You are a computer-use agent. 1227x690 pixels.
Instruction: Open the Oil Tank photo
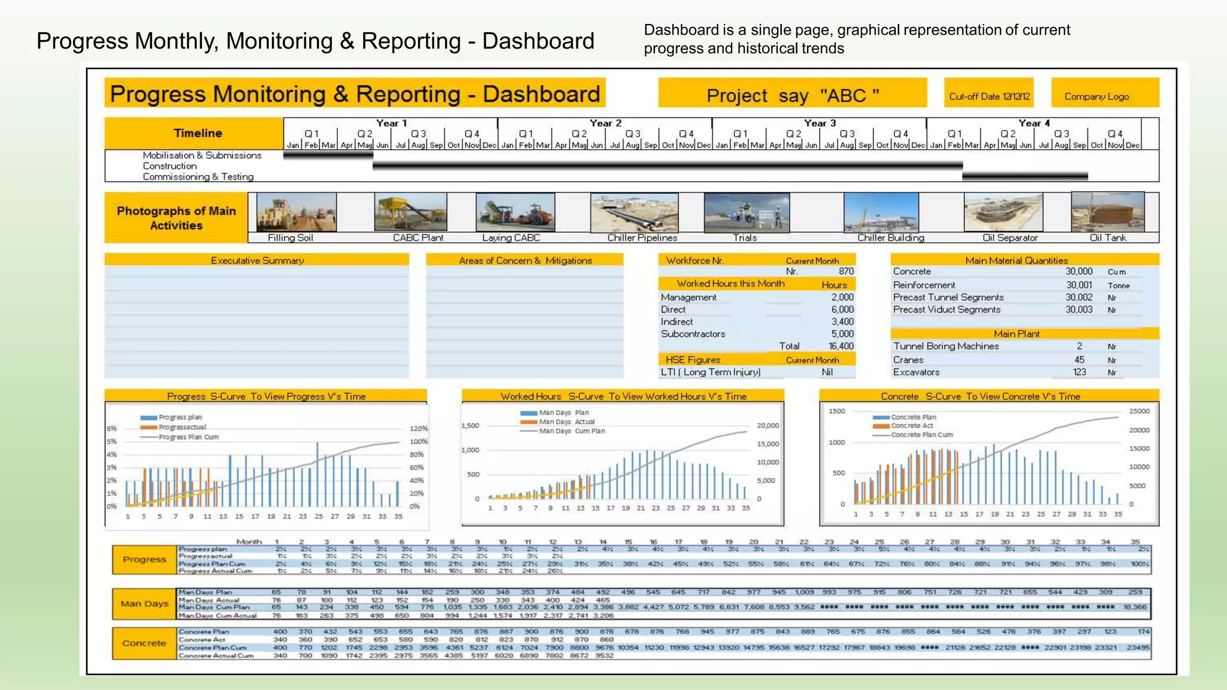point(1107,212)
